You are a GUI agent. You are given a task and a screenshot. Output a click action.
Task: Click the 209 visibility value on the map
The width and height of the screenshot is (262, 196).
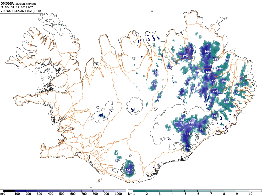tap(215, 91)
